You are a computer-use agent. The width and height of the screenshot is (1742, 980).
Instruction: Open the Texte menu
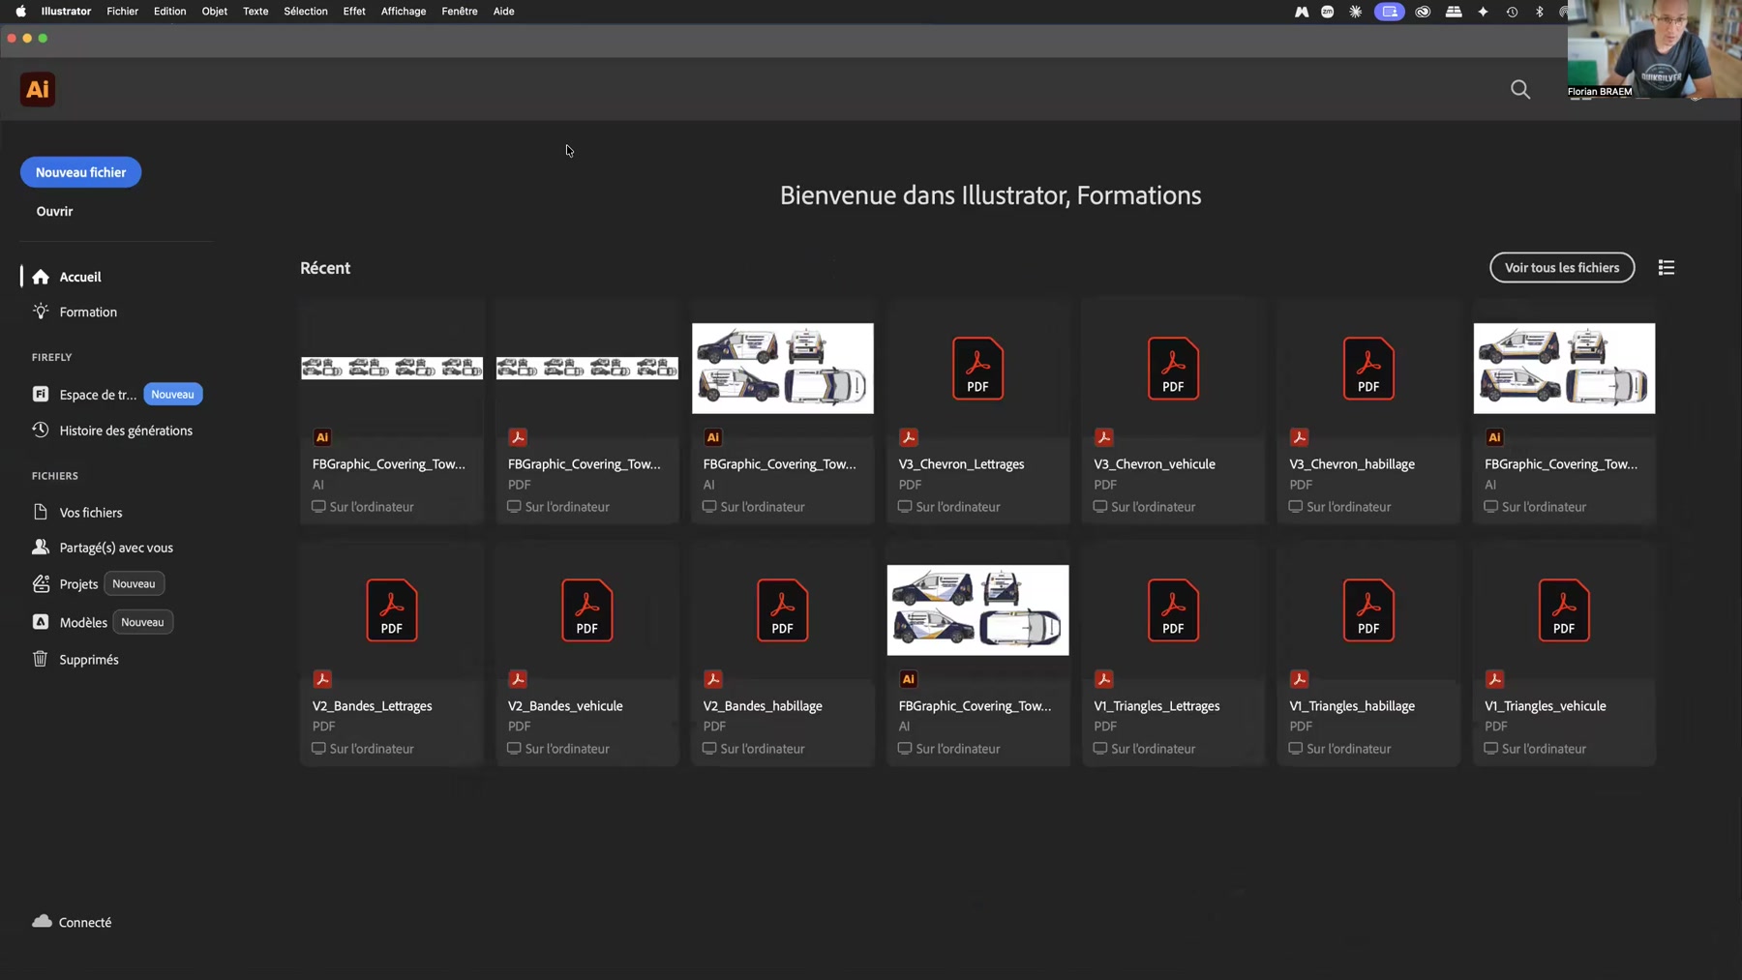point(255,12)
